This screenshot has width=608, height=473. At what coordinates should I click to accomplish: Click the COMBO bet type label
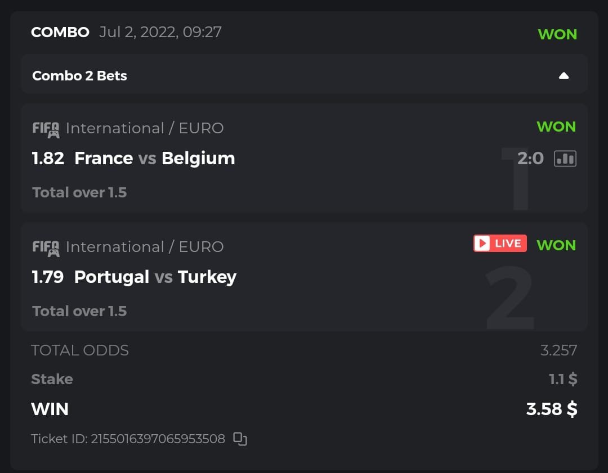tap(60, 32)
